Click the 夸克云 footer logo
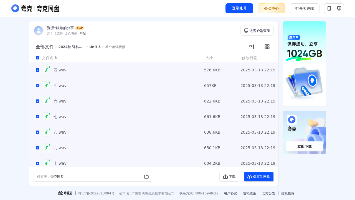The image size is (355, 200). [x=65, y=193]
